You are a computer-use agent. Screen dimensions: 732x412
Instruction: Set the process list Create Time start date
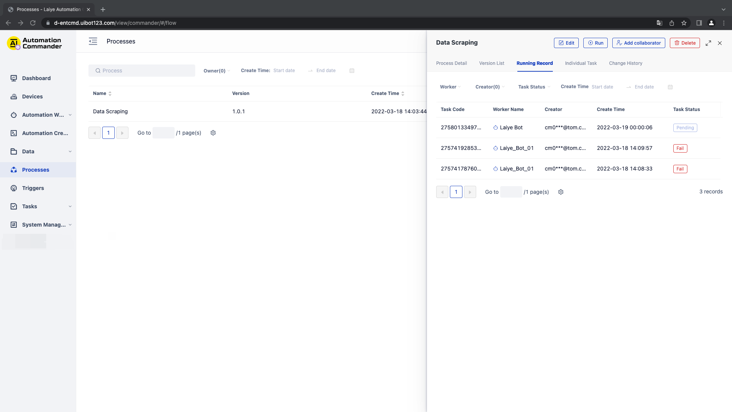click(284, 71)
